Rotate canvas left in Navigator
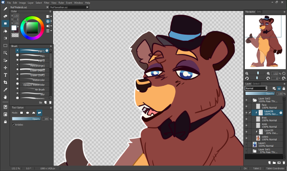Screen dimensions: 287x171 point(247,78)
